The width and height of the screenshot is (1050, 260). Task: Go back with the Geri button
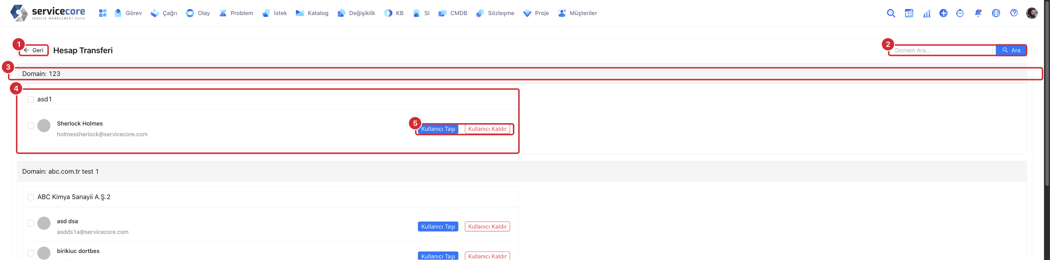click(33, 50)
